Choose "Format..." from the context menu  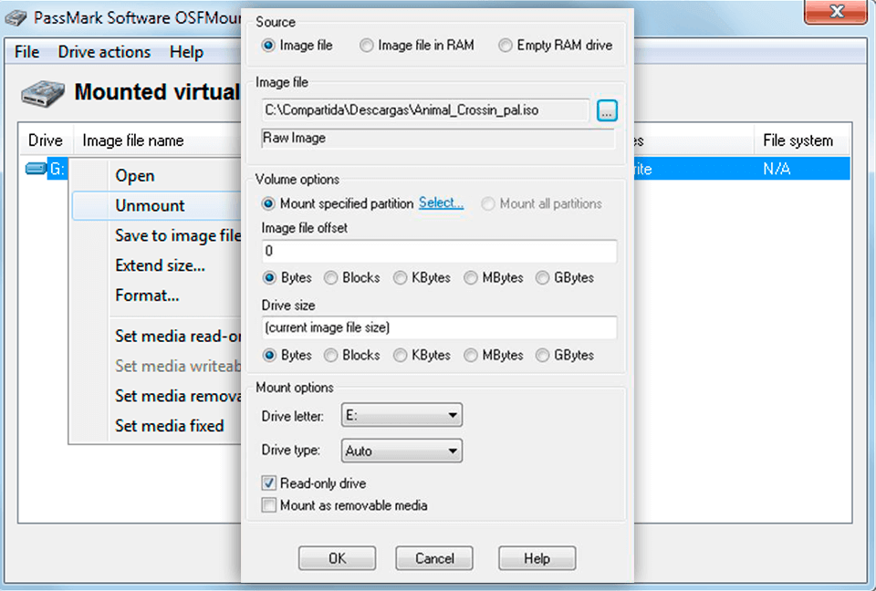[x=147, y=295]
